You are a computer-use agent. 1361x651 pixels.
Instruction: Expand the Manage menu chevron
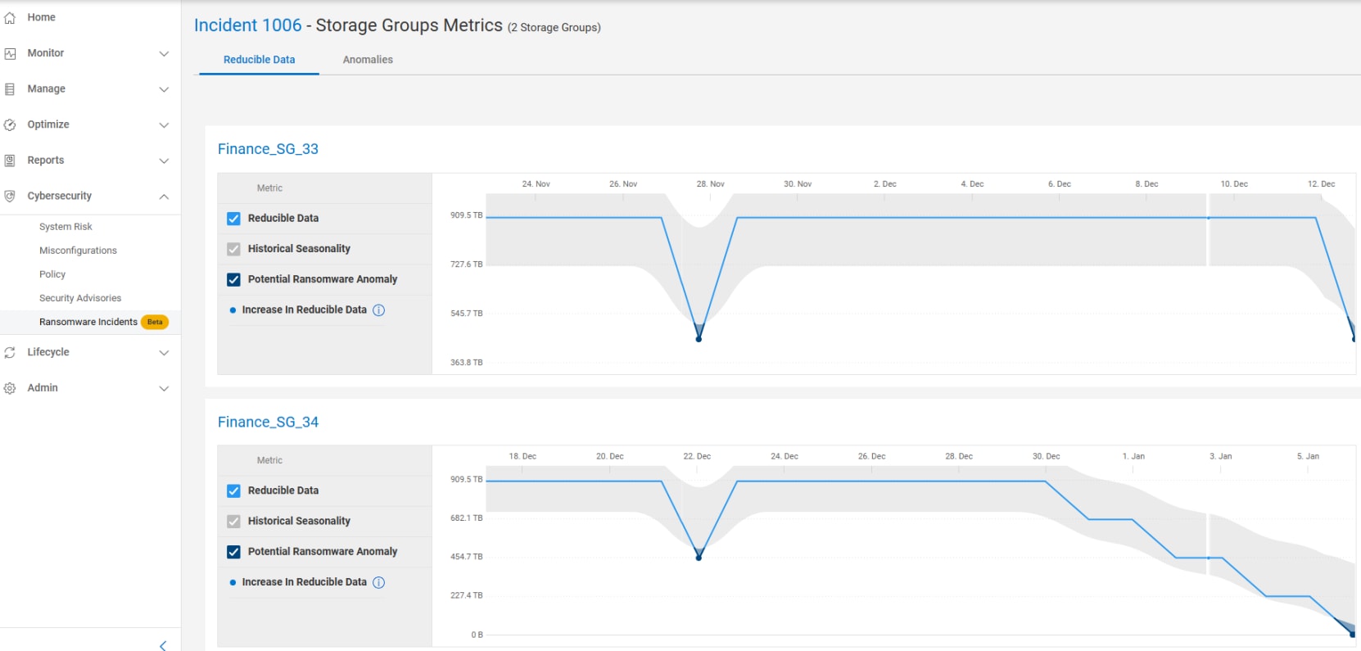[x=164, y=89]
